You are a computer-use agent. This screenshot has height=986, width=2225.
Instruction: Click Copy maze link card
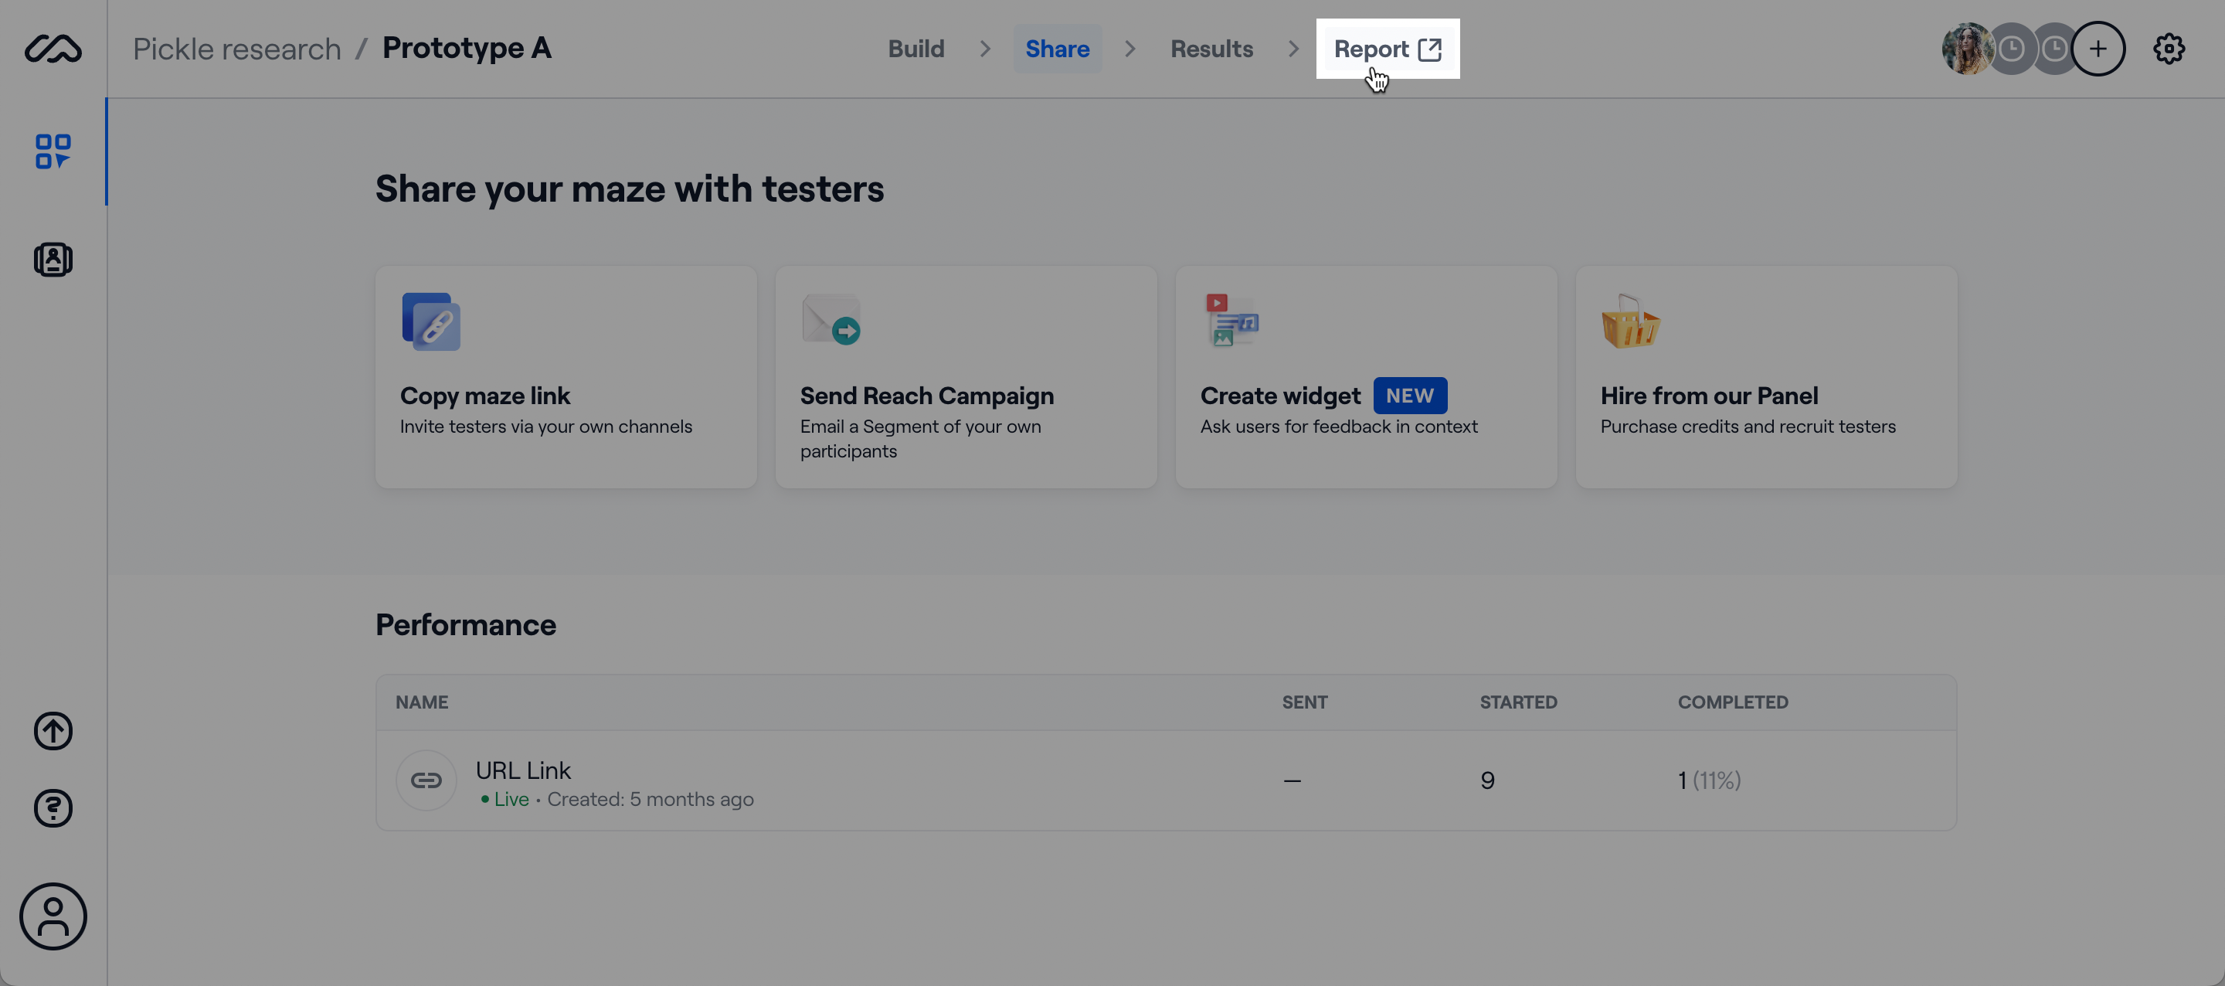pos(566,378)
